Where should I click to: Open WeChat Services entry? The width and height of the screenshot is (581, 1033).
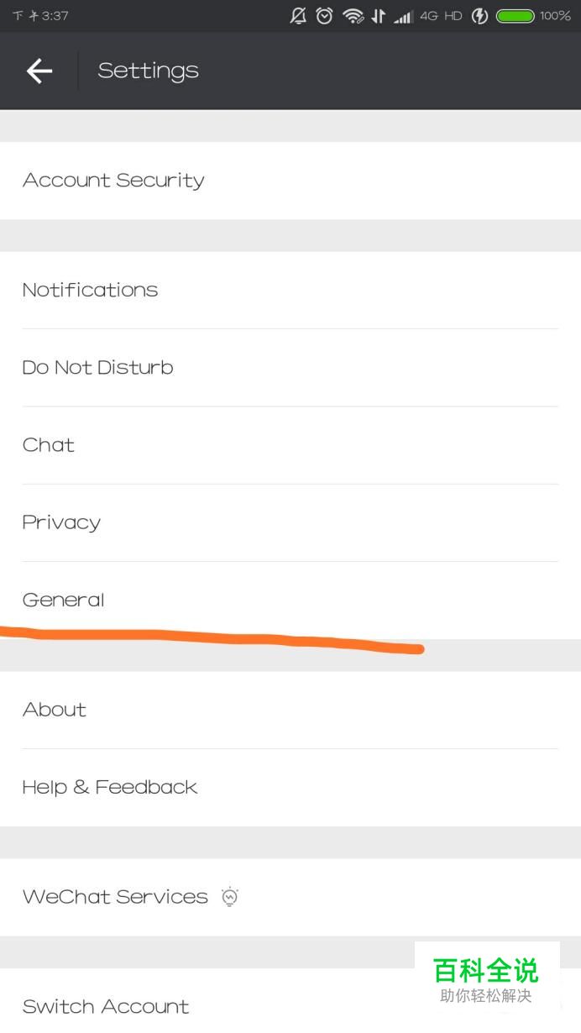click(115, 896)
